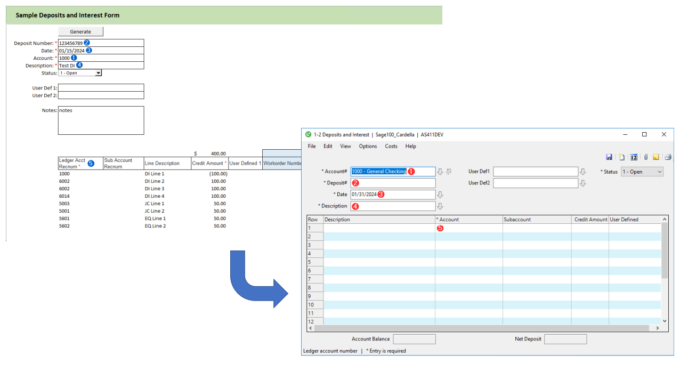Expand the Description lookup arrow
Image resolution: width=680 pixels, height=372 pixels.
pyautogui.click(x=440, y=206)
